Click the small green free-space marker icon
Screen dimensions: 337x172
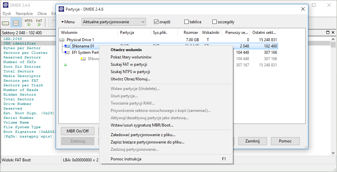point(66,65)
